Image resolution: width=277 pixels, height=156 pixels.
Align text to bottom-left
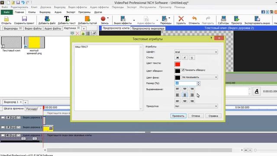click(x=177, y=101)
